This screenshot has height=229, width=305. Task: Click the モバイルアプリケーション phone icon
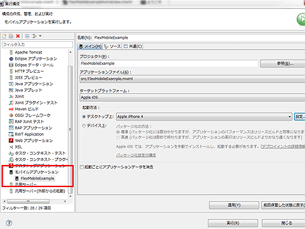point(11,172)
